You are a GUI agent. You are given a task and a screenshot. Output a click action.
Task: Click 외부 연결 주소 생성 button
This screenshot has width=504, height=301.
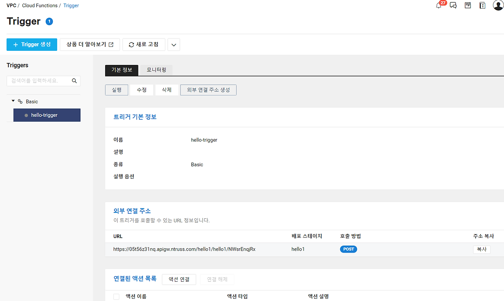pos(208,90)
